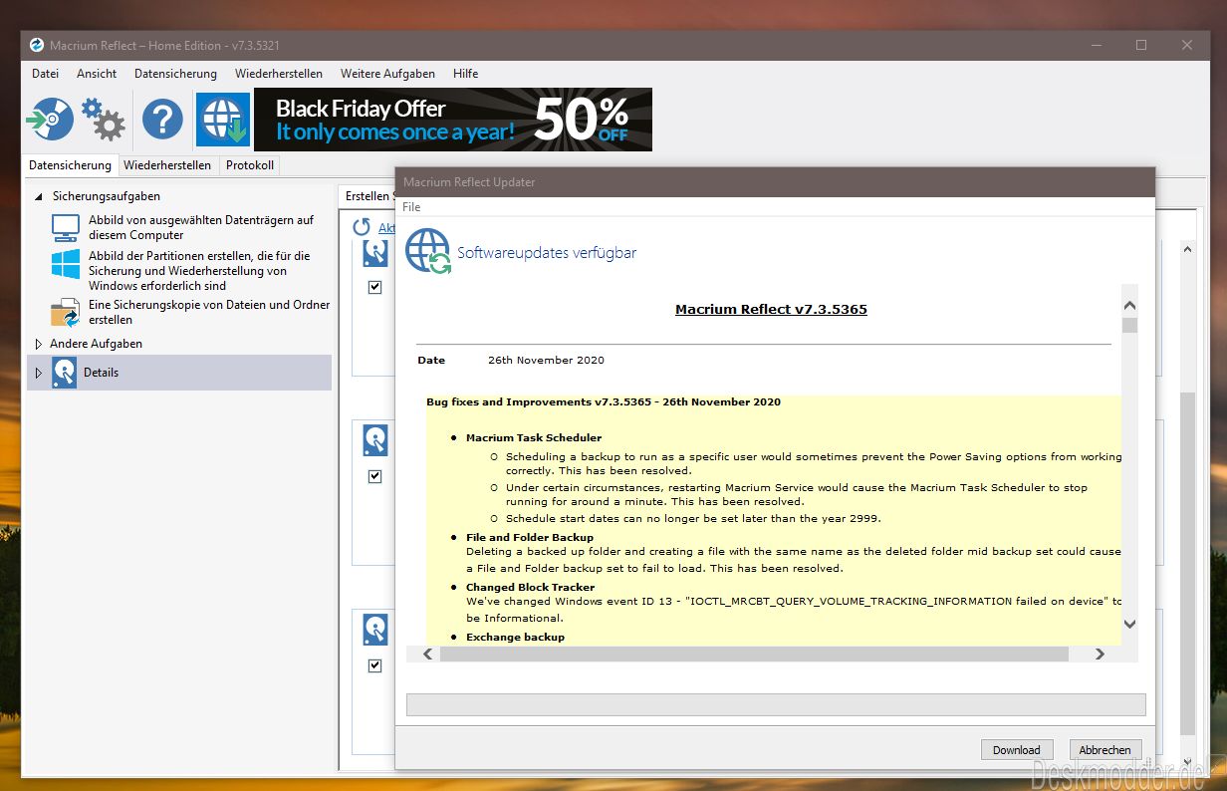Maximize the Macrium Reflect main window
Image resolution: width=1227 pixels, height=791 pixels.
(1141, 45)
